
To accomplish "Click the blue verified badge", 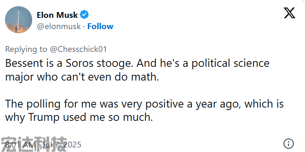I will [84, 15].
